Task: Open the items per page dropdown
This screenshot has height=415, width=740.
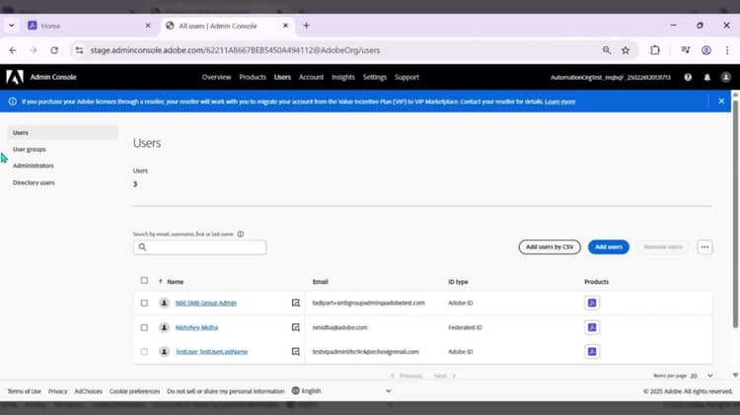Action: (x=703, y=376)
